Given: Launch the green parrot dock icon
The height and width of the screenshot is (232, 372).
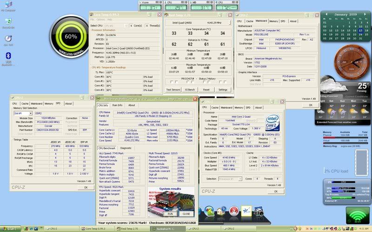Looking at the screenshot, I should 210,211.
